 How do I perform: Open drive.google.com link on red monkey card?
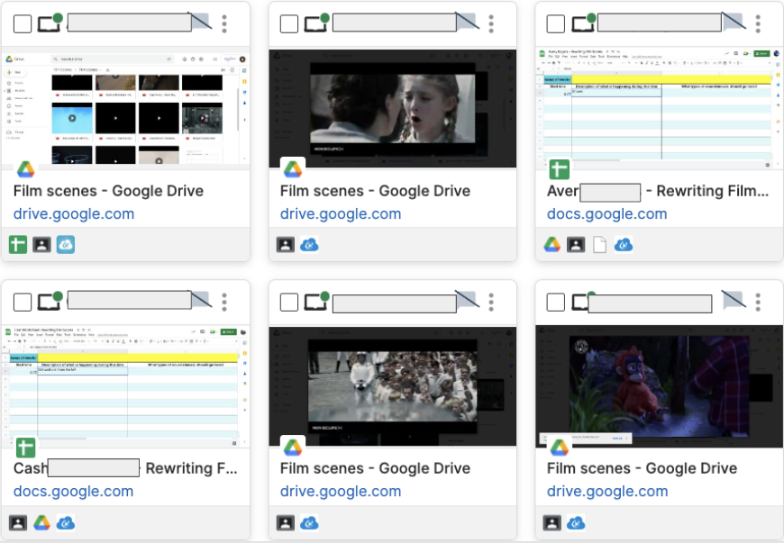click(607, 492)
